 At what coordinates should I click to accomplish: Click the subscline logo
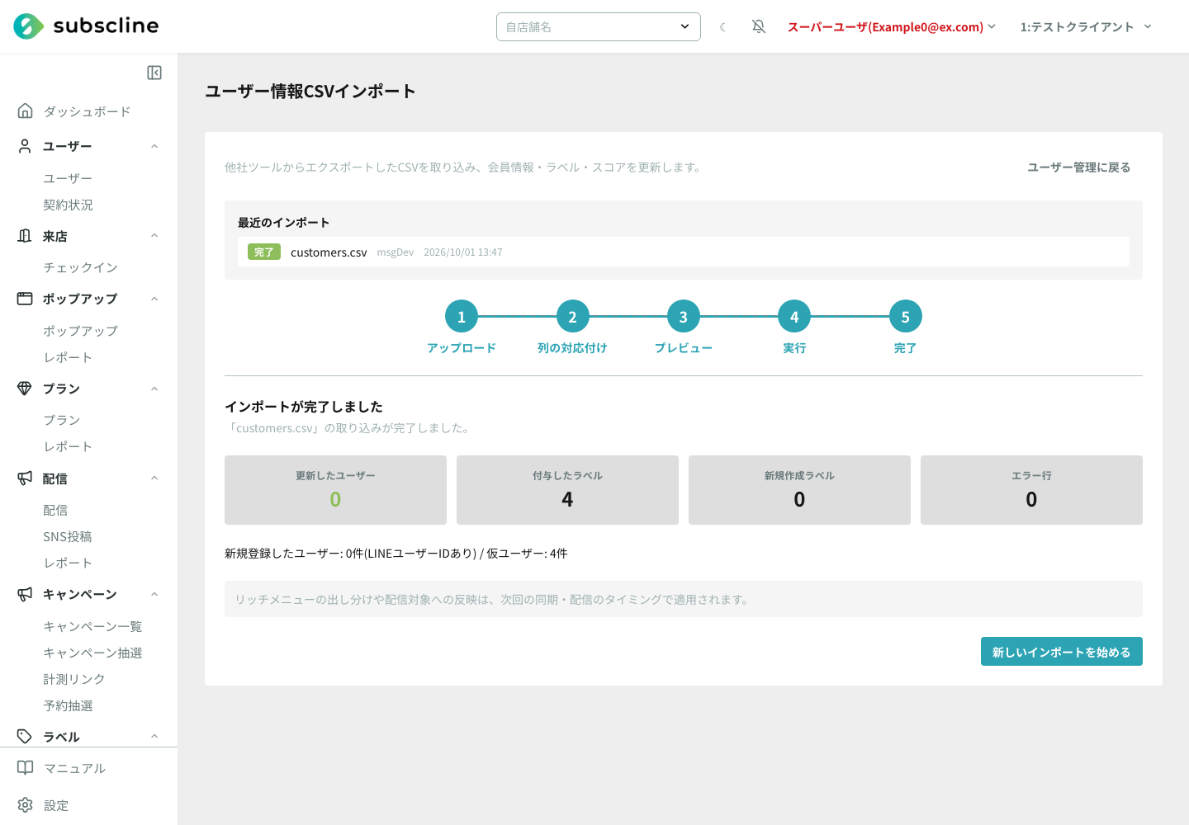[x=86, y=26]
